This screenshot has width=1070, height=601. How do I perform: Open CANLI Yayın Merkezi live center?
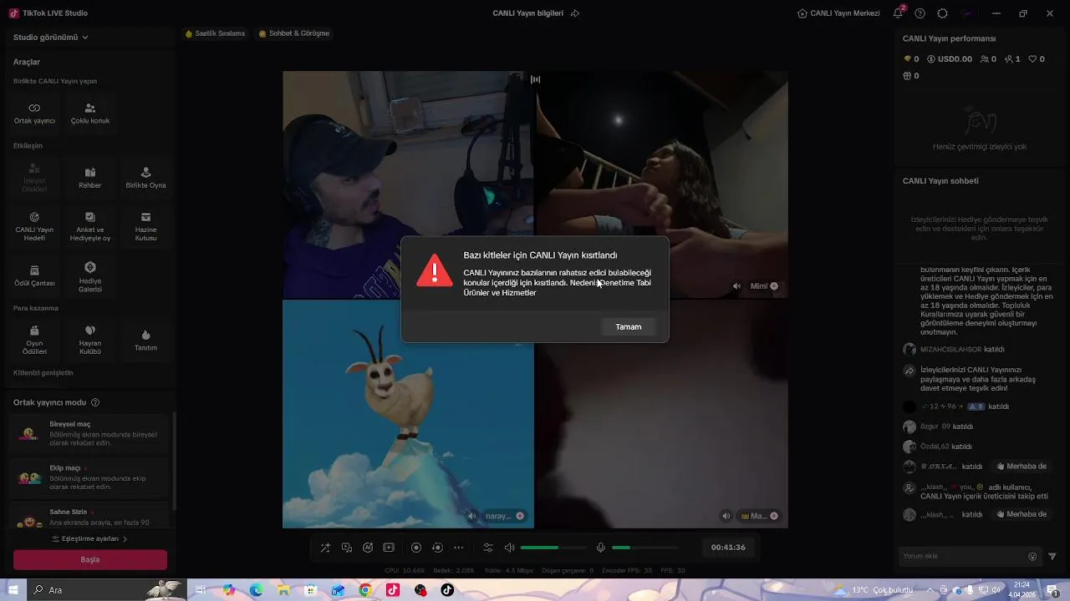pos(838,13)
